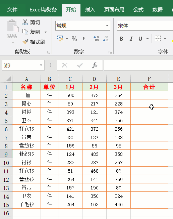
Task: Click cell with value 440
Action: click(x=118, y=204)
